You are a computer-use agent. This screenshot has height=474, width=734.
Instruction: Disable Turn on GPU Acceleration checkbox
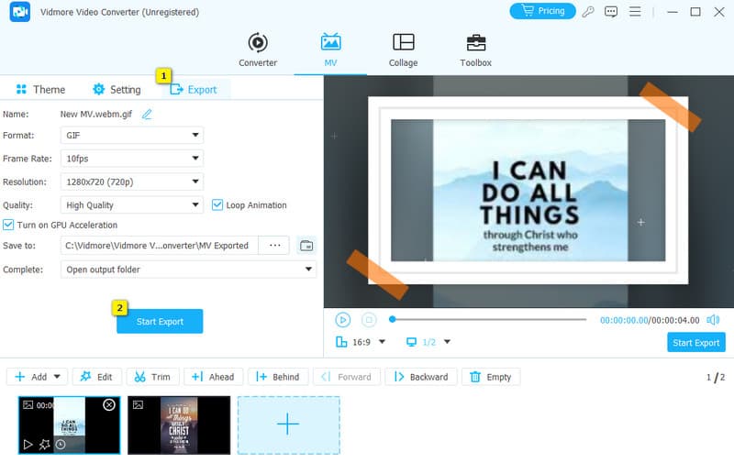(8, 225)
